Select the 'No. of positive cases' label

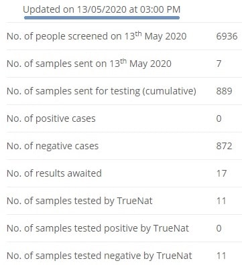51,118
